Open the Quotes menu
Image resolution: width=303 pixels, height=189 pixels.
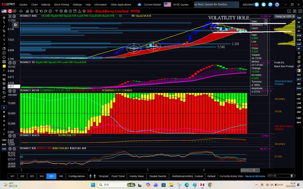[23, 4]
